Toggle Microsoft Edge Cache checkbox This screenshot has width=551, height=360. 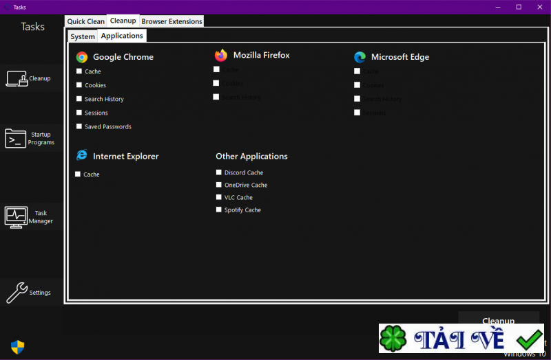pos(357,71)
